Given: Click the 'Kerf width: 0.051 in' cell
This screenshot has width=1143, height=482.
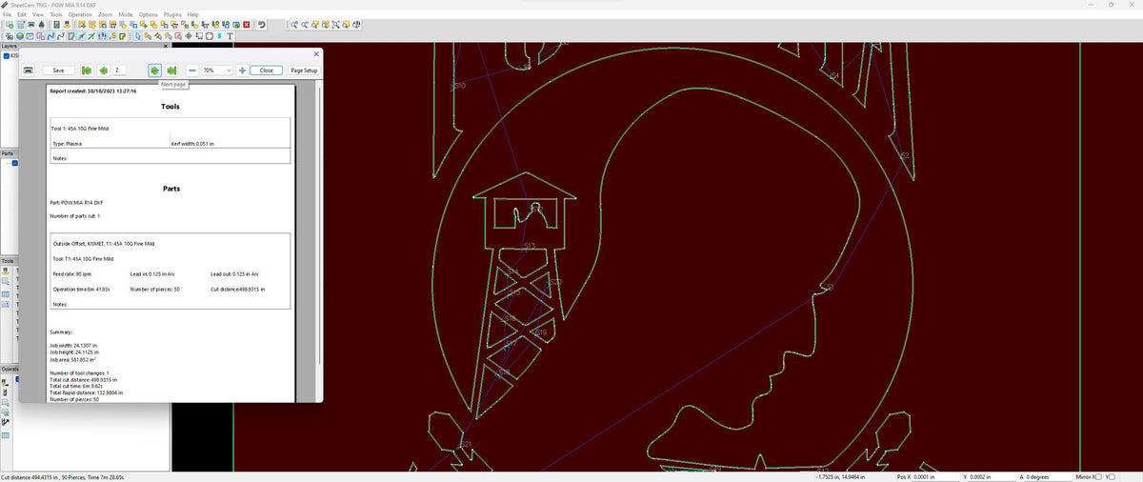Looking at the screenshot, I should tap(192, 144).
